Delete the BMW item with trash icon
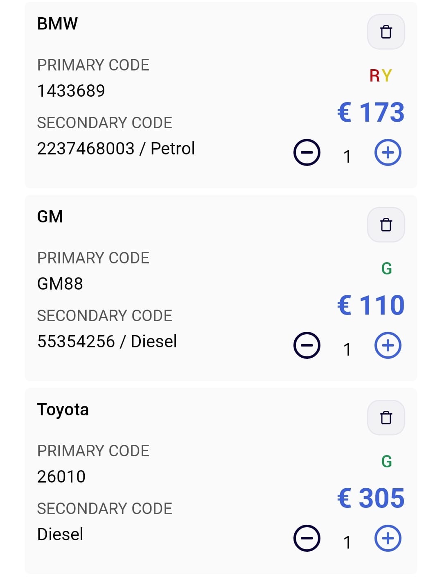Viewport: 442px width, 580px height. (386, 32)
